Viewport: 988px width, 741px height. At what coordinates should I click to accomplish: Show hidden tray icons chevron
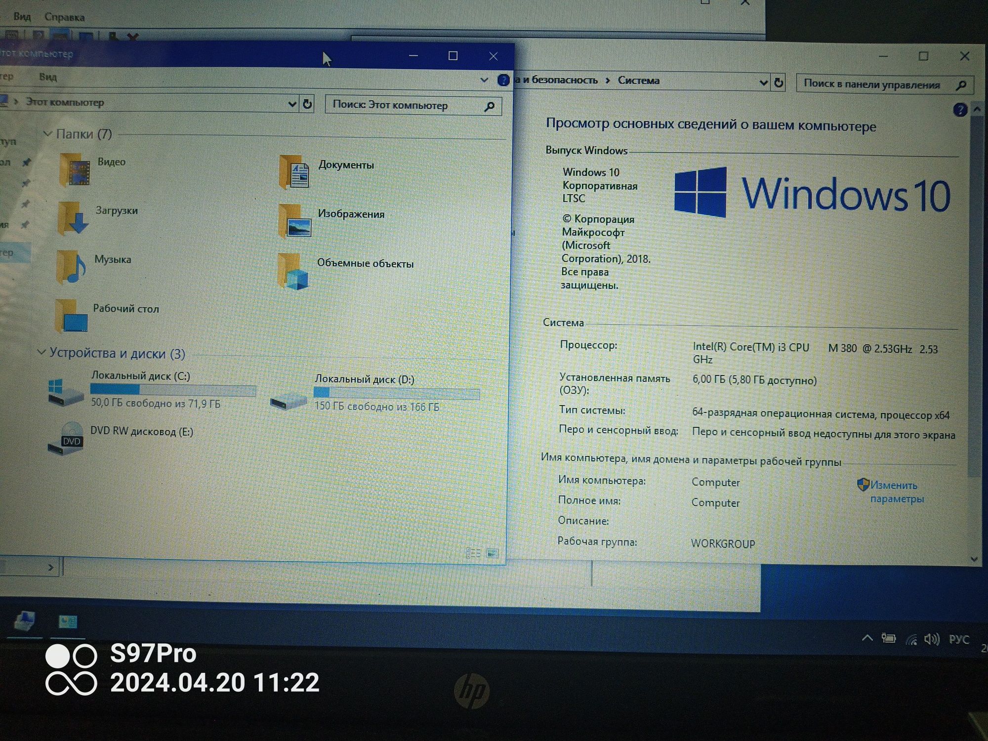coord(867,637)
